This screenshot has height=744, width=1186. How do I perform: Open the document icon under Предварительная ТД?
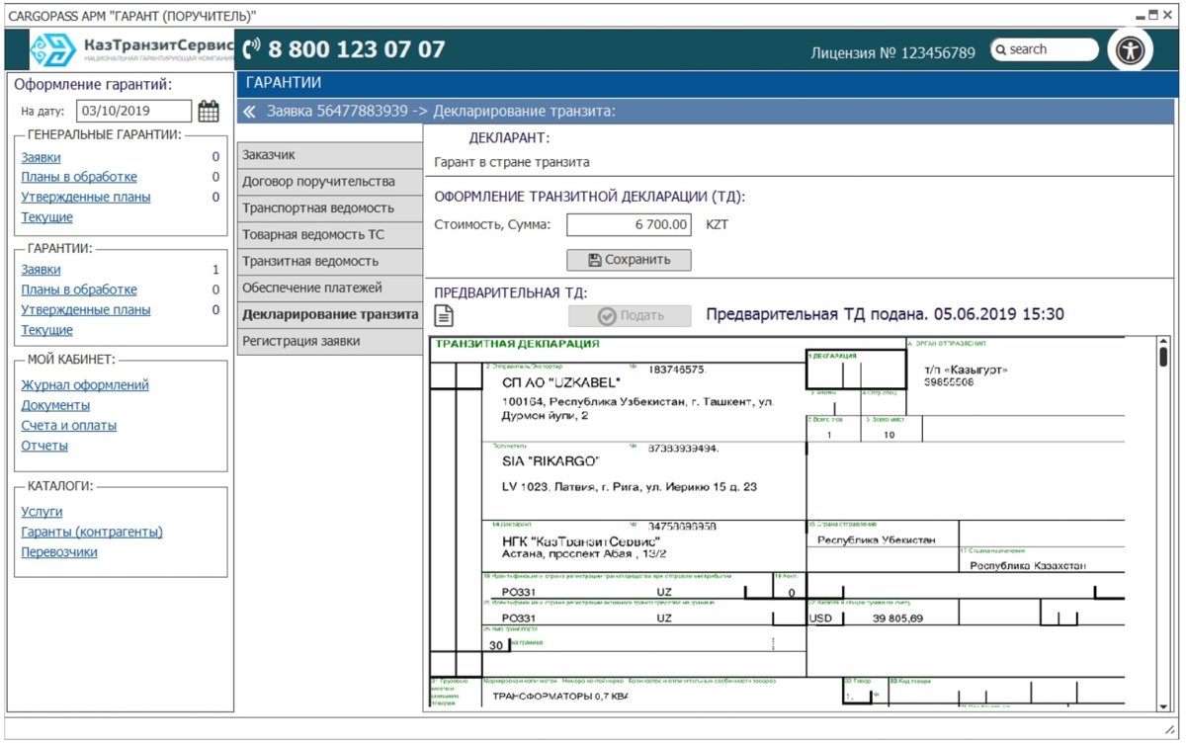[446, 316]
